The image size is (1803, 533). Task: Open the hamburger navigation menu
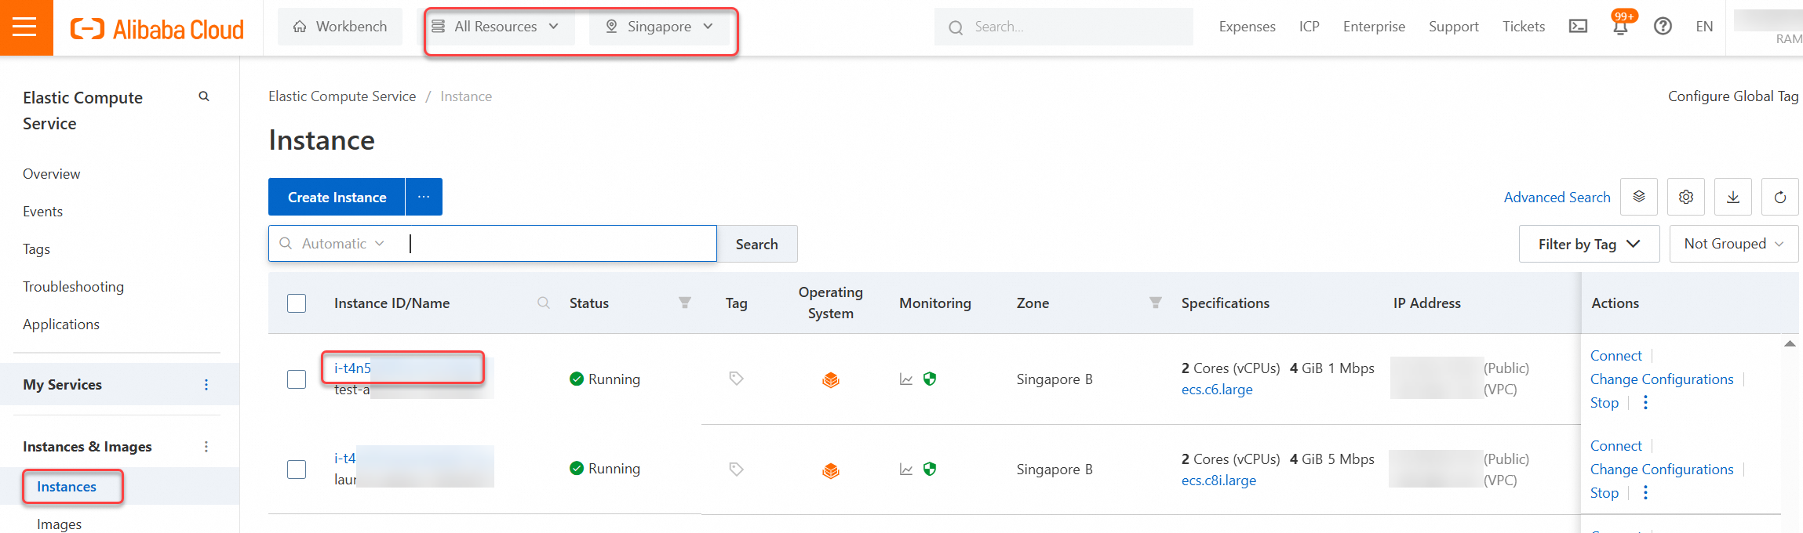[25, 27]
